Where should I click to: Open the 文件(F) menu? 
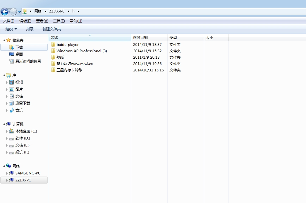point(9,21)
